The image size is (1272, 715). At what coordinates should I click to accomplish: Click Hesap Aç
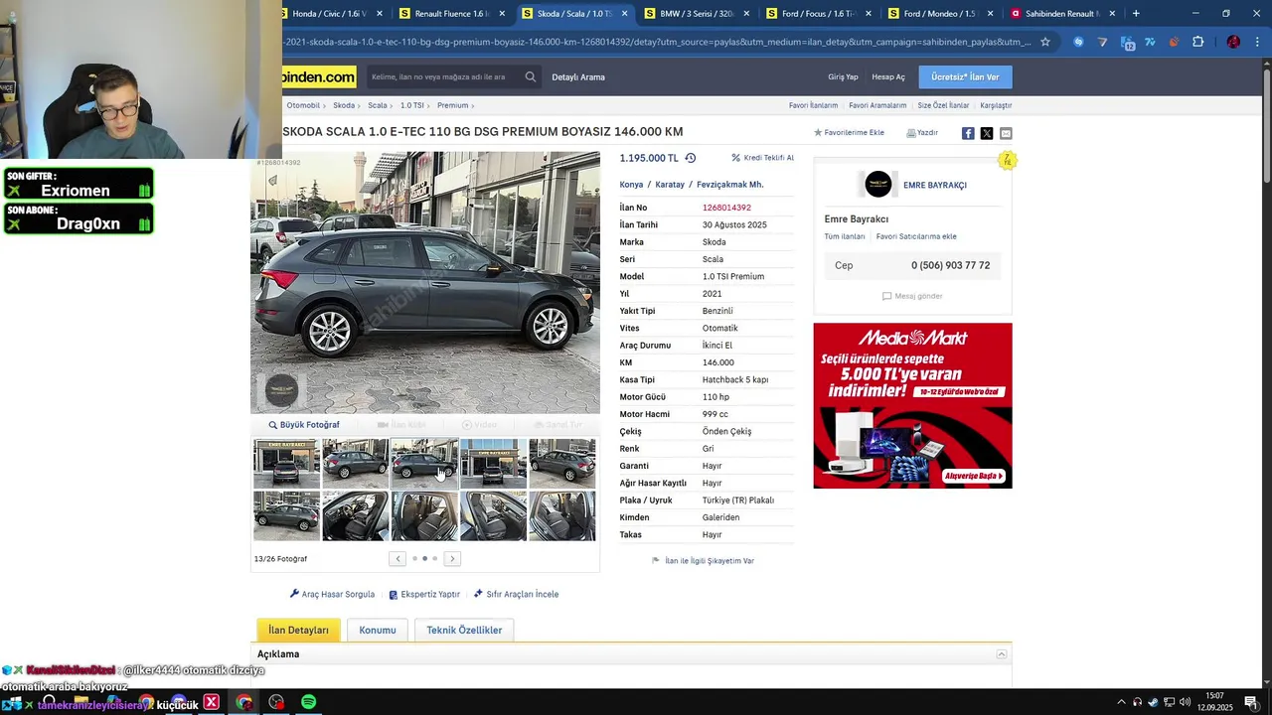pyautogui.click(x=888, y=76)
